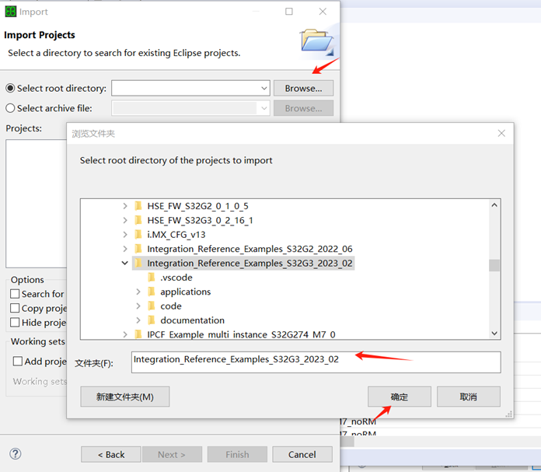541x472 pixels.
Task: Click the scroll up arrow in folder tree
Action: coord(494,205)
